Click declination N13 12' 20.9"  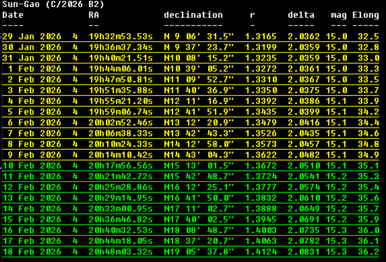199,123
